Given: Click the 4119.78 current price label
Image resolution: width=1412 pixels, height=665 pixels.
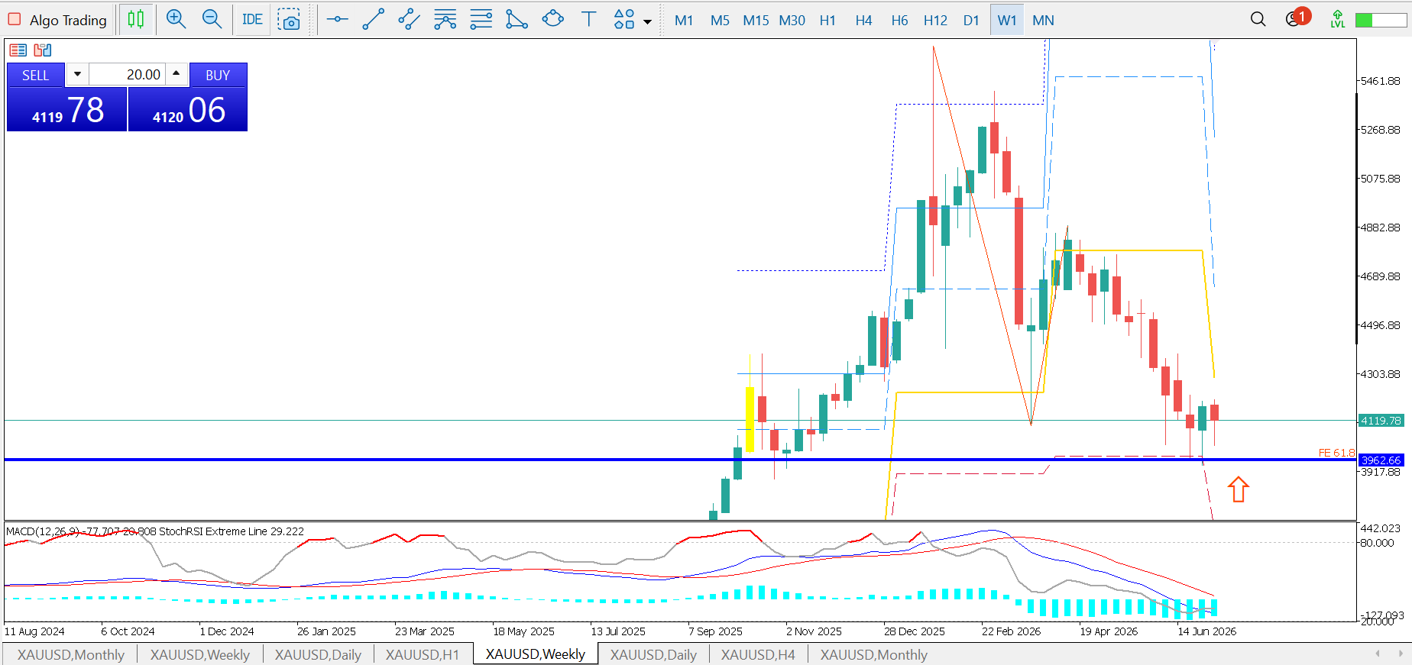Looking at the screenshot, I should point(1381,421).
